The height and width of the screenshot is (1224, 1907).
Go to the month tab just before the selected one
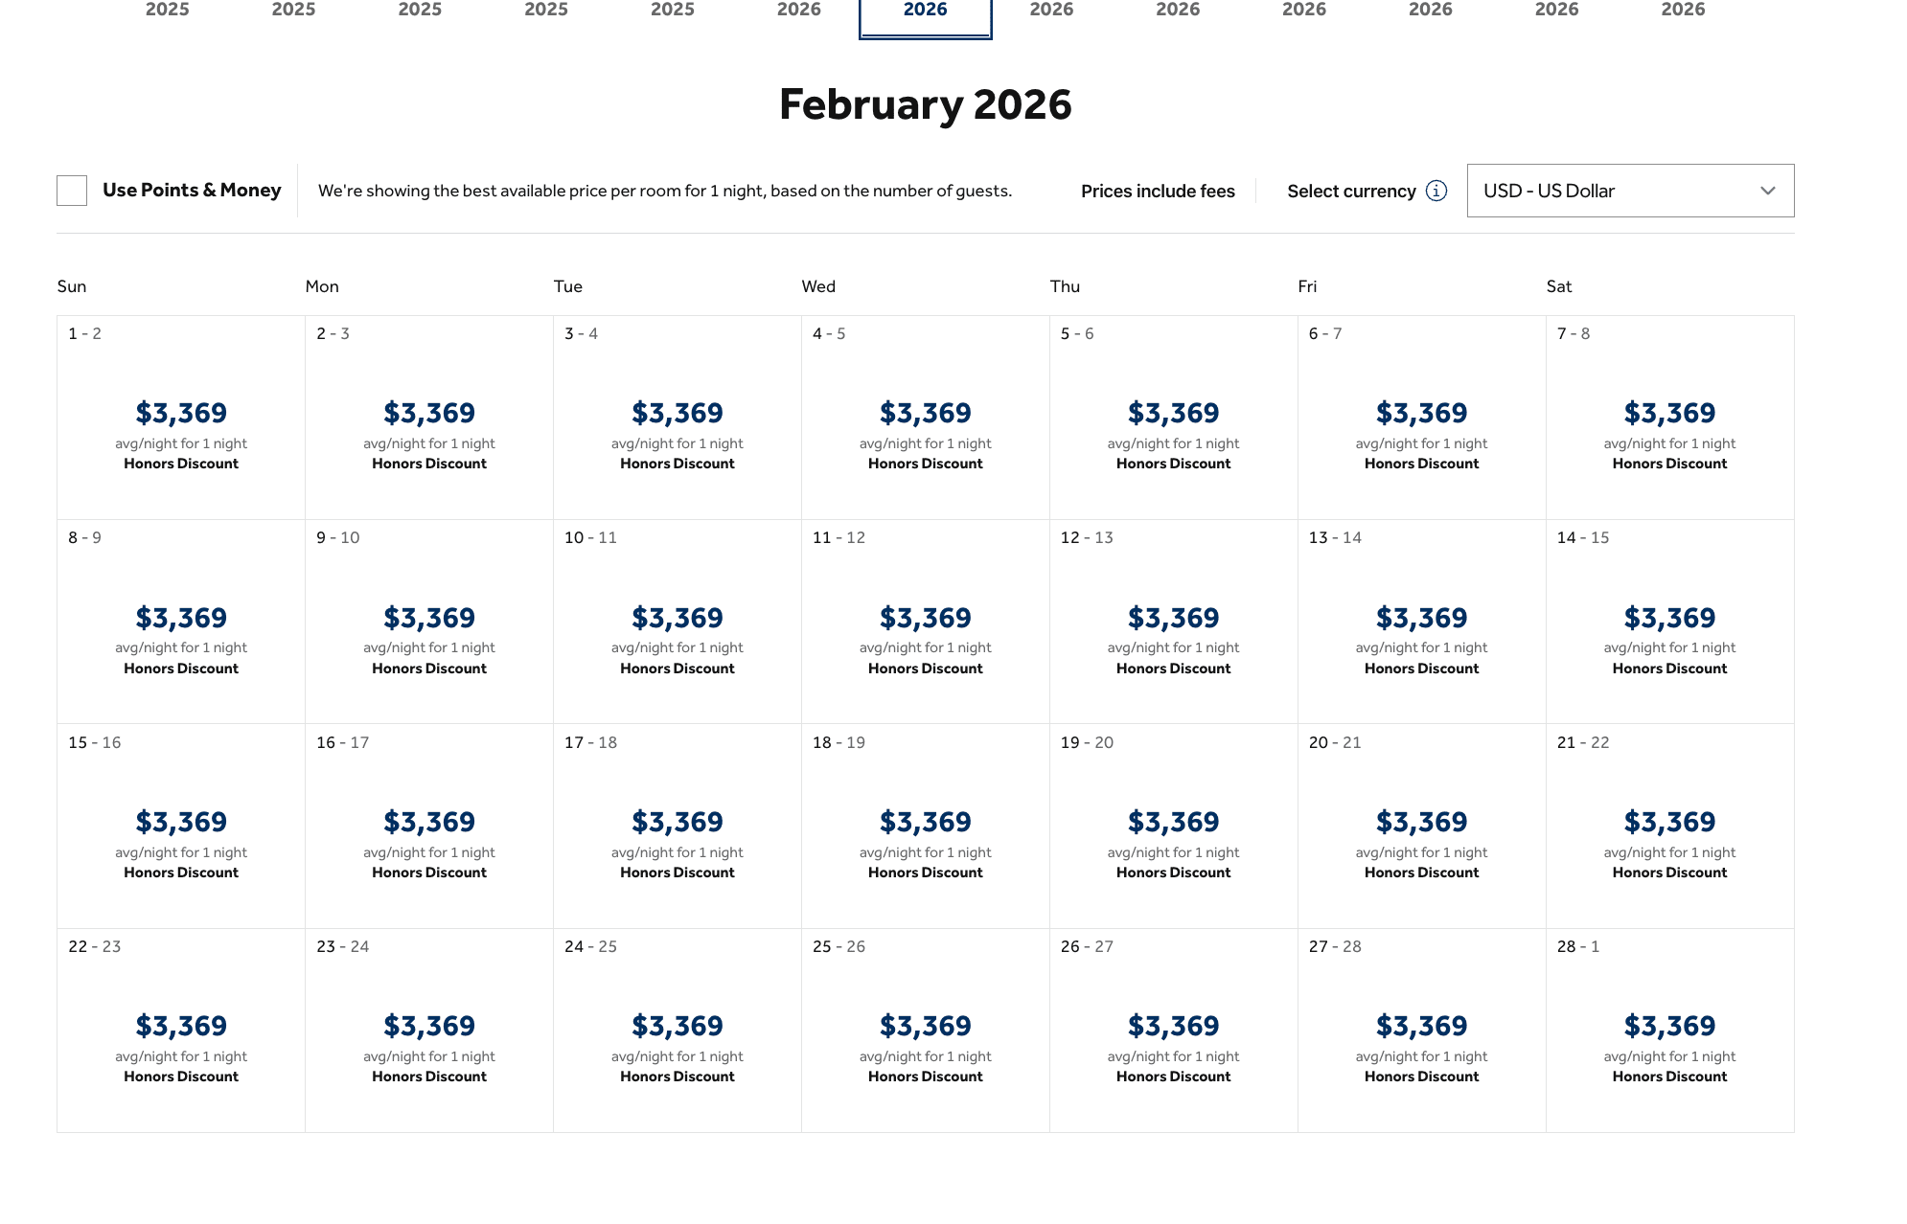pos(798,11)
